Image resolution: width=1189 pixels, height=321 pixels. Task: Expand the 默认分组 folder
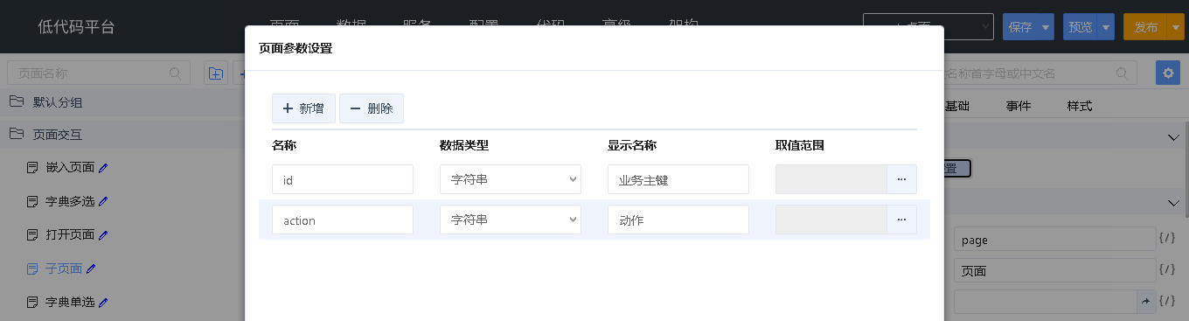coord(58,102)
